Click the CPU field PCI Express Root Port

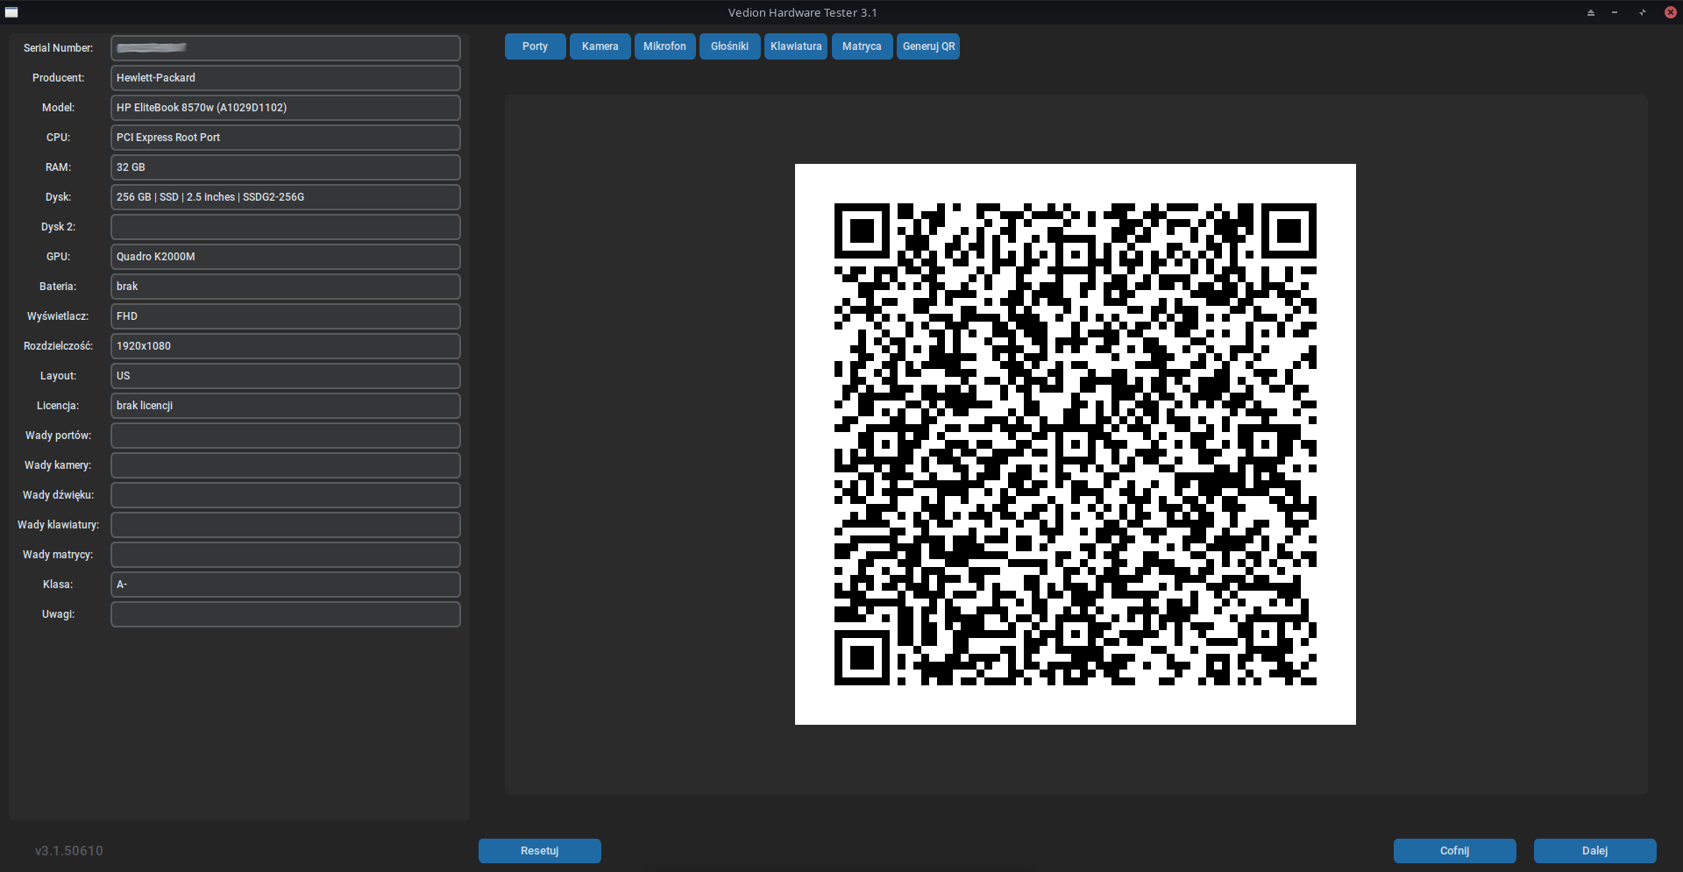click(x=285, y=138)
